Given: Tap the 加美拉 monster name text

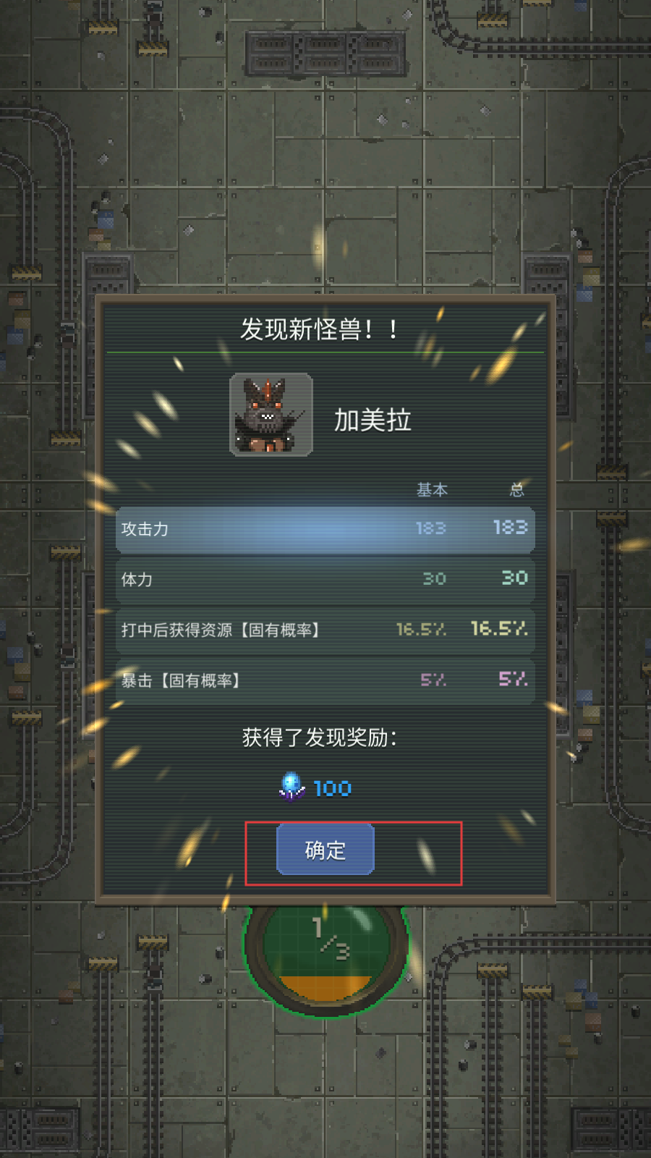Looking at the screenshot, I should [373, 420].
